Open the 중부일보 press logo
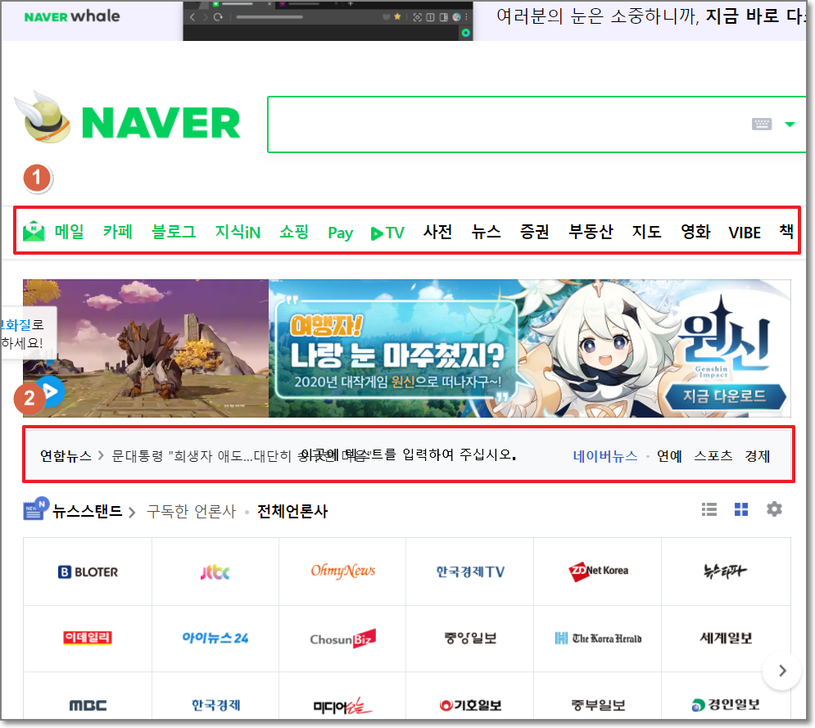This screenshot has height=728, width=815. tap(598, 705)
